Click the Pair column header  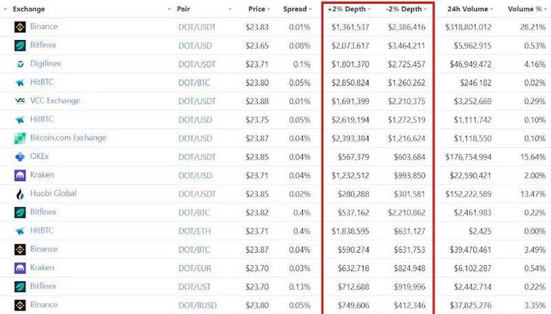pos(183,9)
